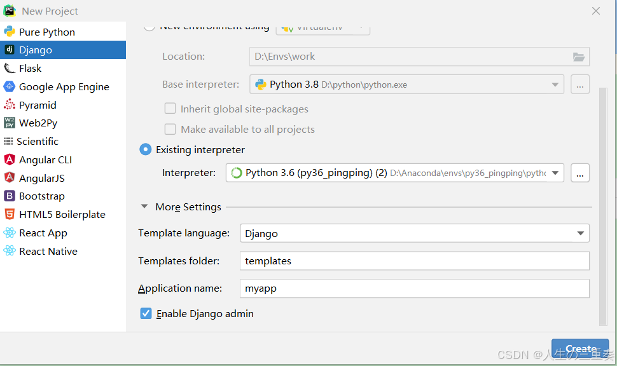This screenshot has width=617, height=366.
Task: Click the Enable Django admin label
Action: click(205, 314)
